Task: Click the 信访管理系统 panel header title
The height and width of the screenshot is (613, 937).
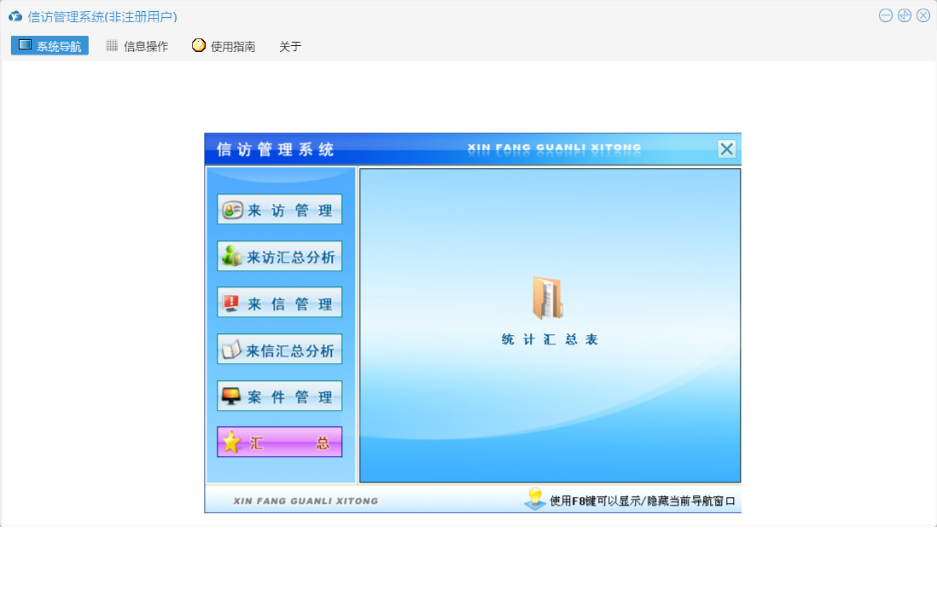Action: (276, 149)
